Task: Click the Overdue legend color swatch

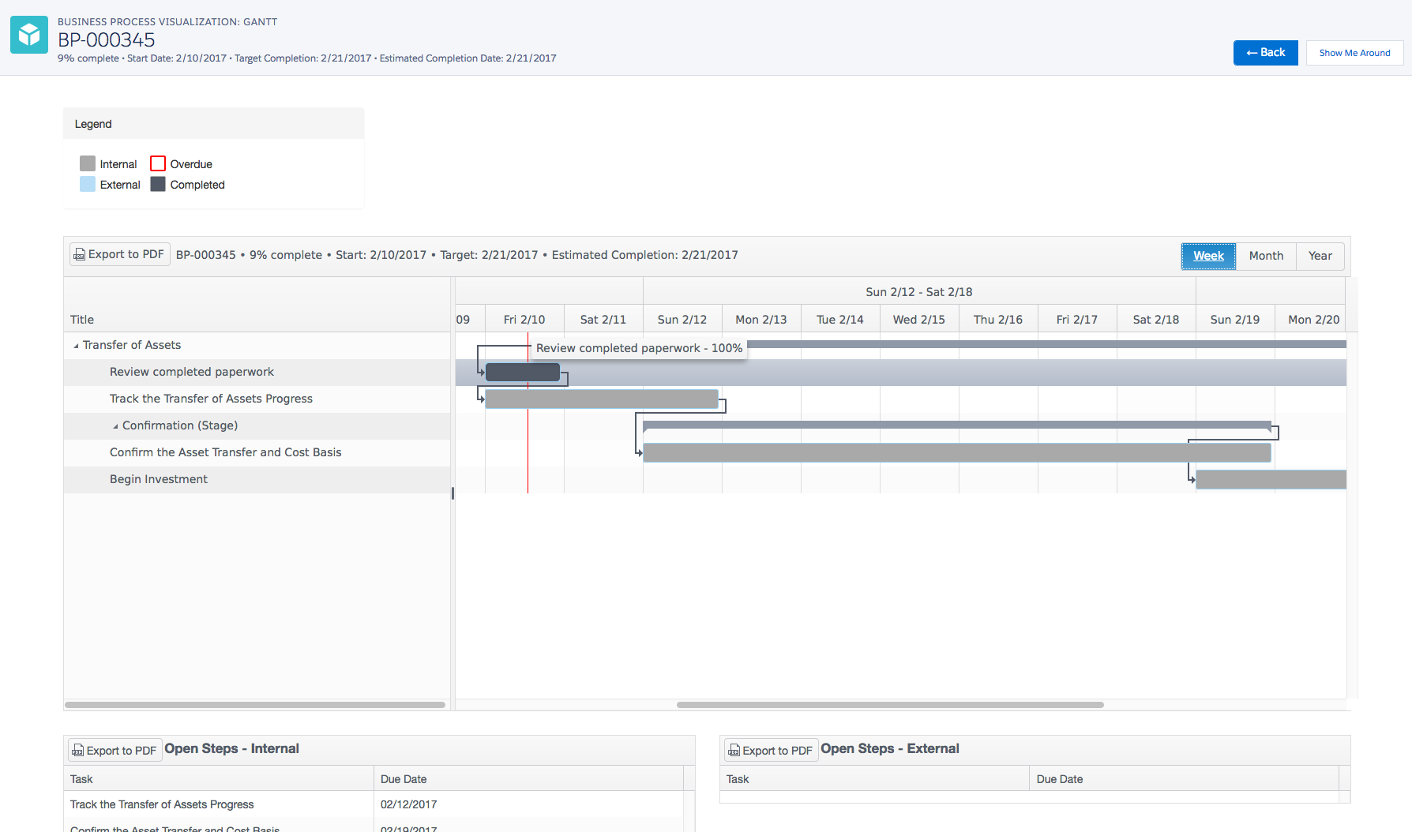Action: [157, 163]
